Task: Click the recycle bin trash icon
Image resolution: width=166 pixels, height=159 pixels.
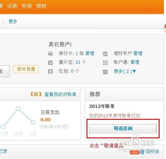Action: pos(142,152)
